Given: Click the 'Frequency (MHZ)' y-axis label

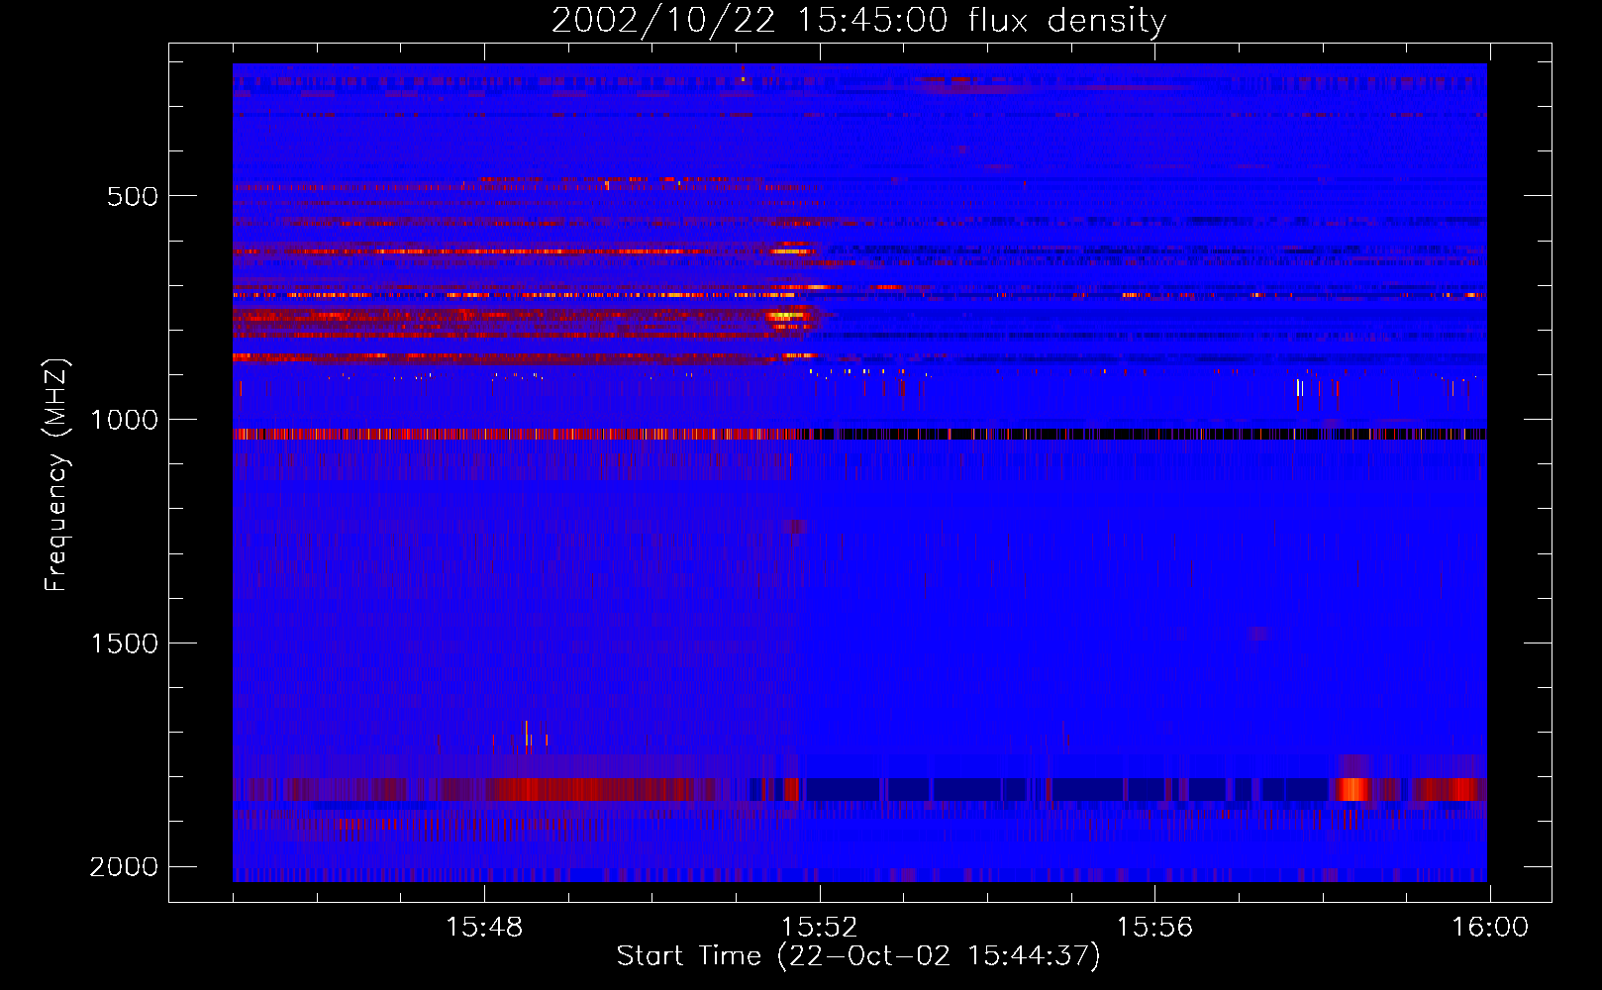Looking at the screenshot, I should pyautogui.click(x=56, y=476).
